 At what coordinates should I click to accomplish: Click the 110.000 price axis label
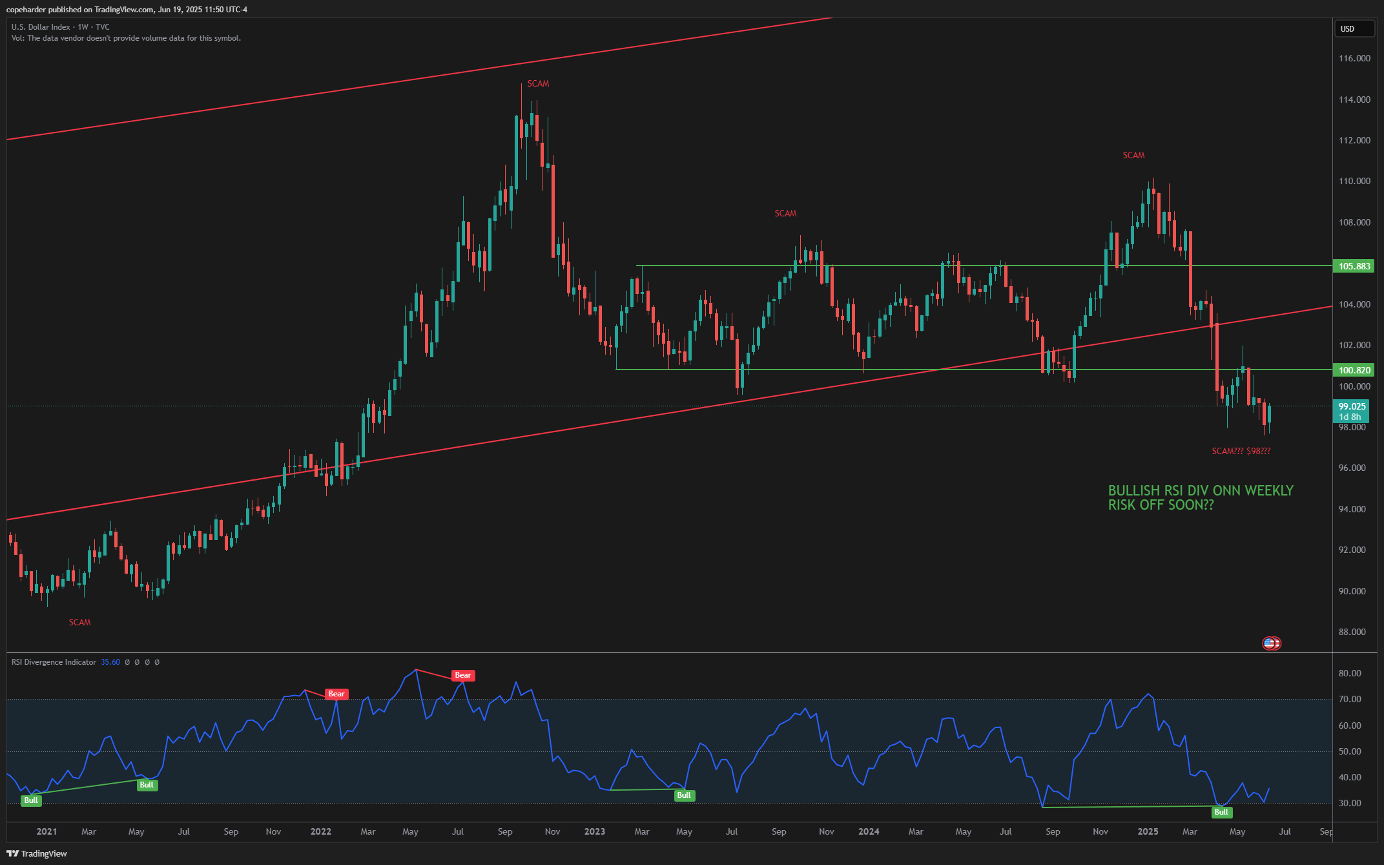click(x=1354, y=181)
